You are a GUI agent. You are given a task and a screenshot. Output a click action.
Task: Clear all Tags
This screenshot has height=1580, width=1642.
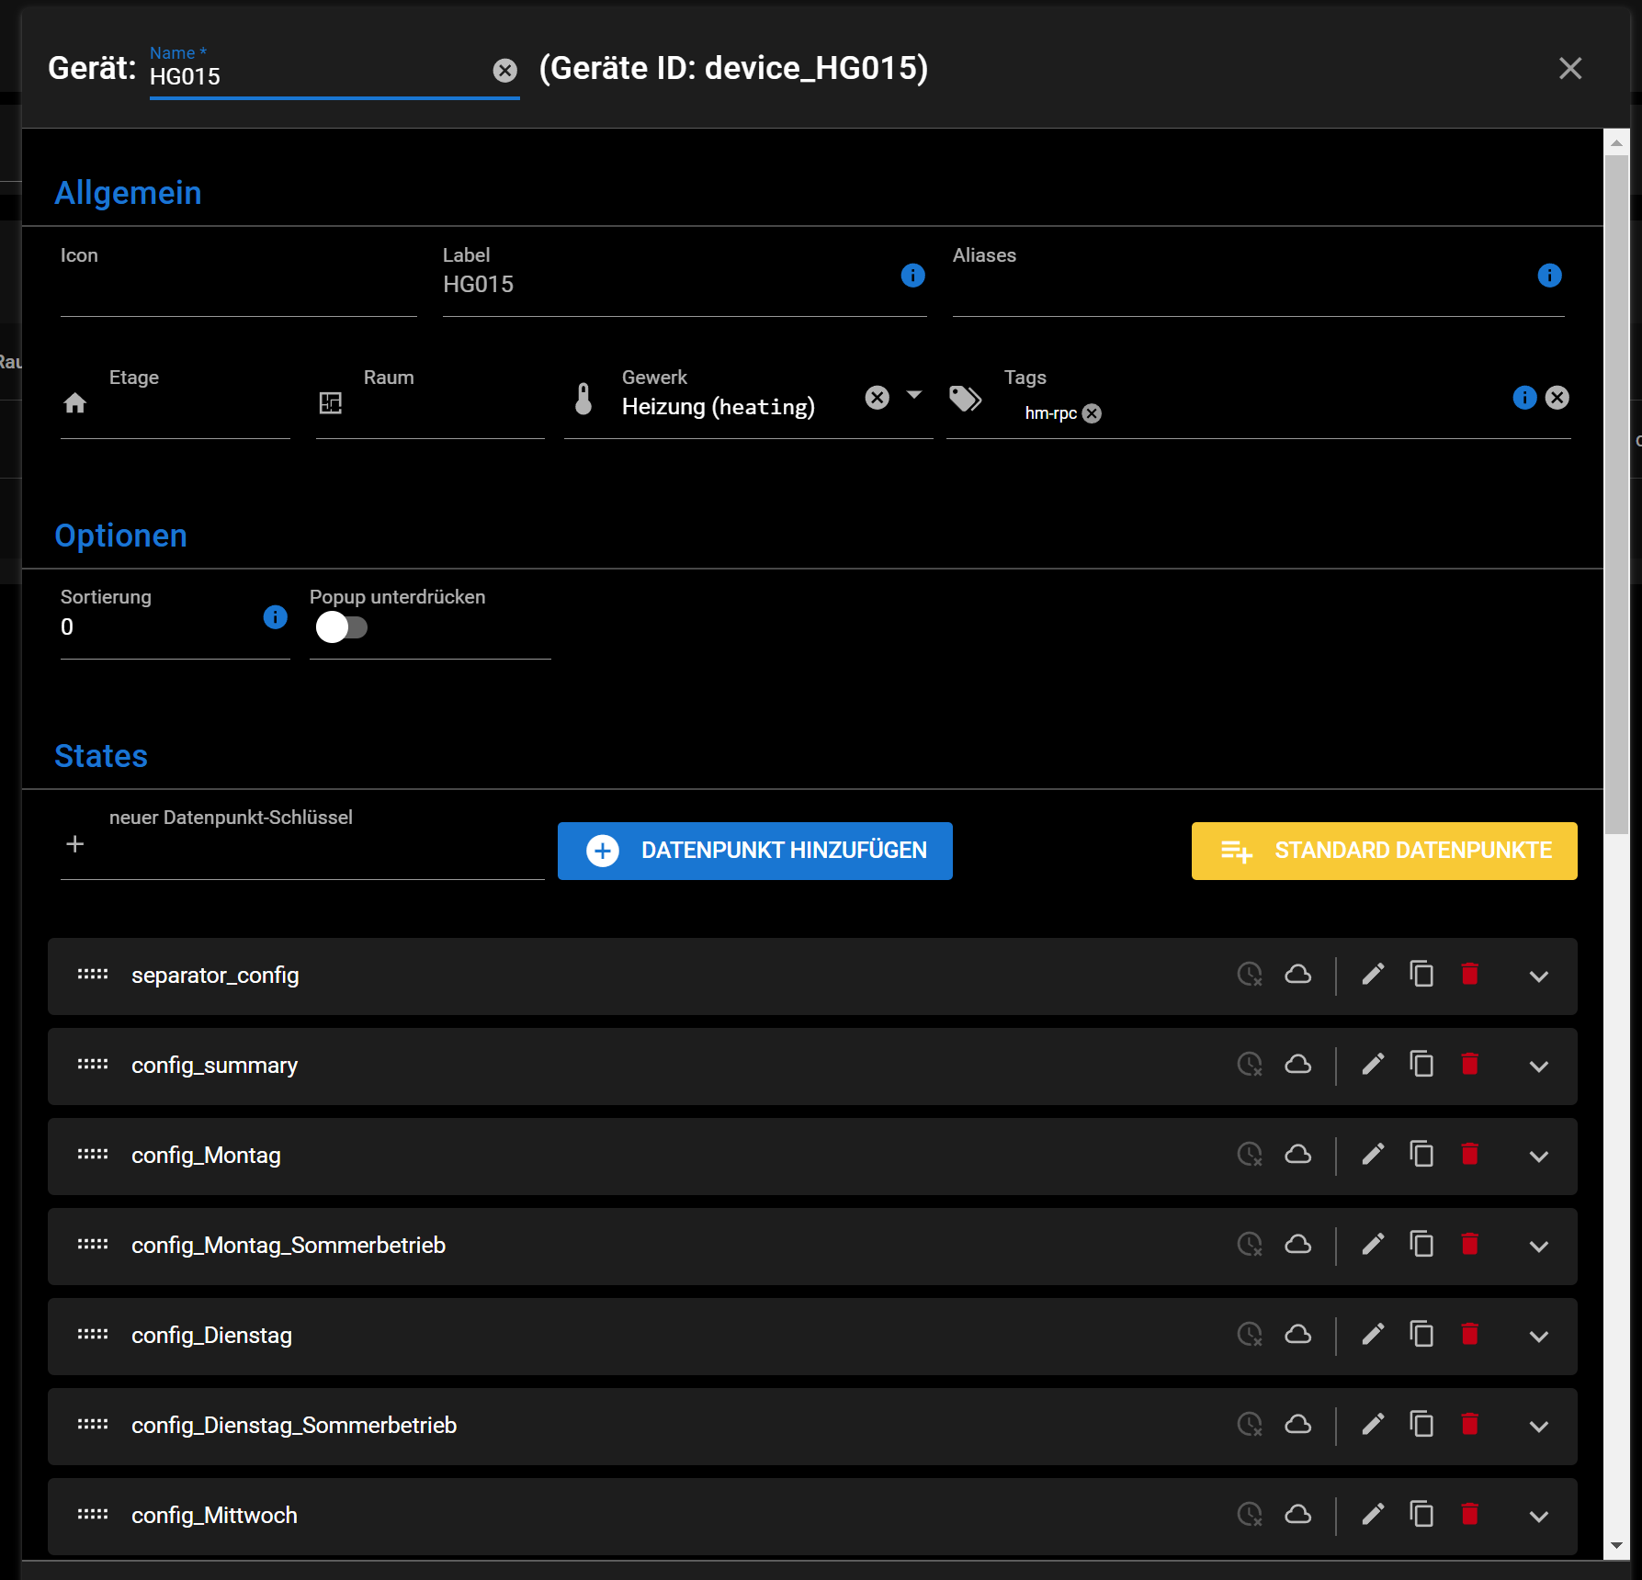tap(1557, 398)
